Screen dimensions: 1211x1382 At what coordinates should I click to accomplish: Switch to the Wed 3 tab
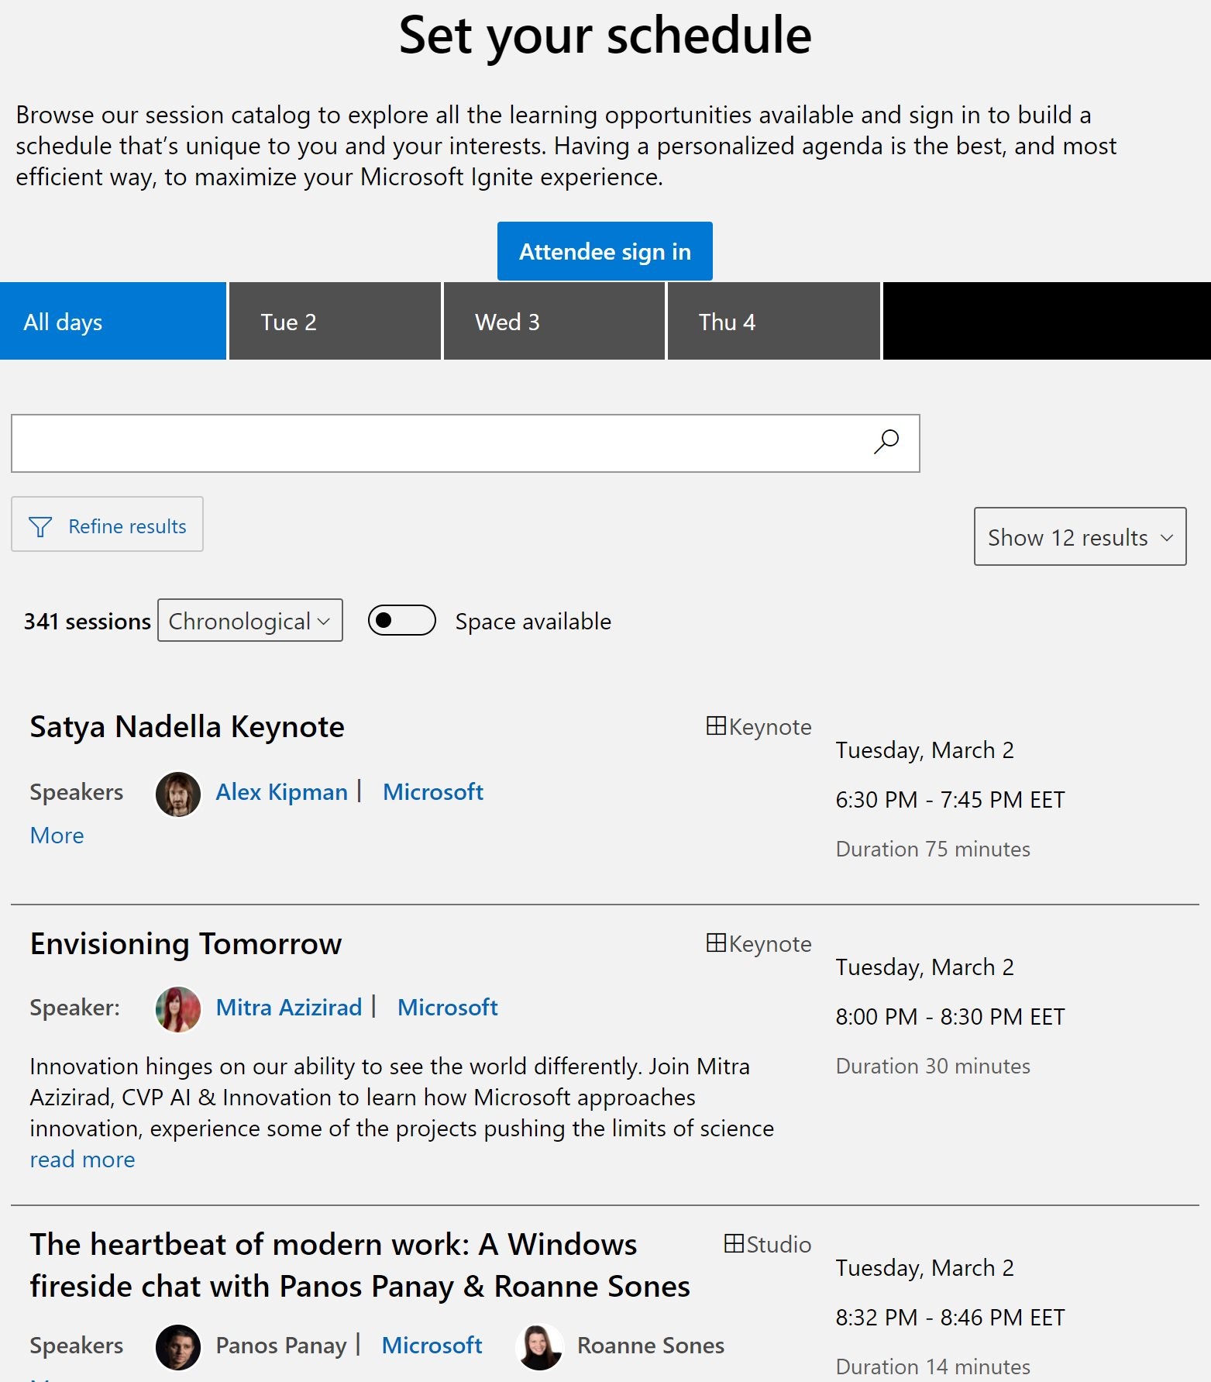554,321
